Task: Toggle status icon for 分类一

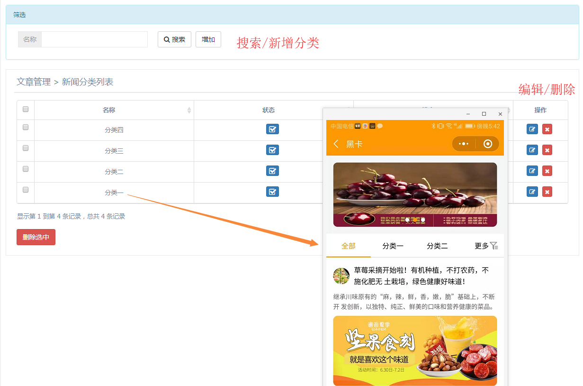Action: (x=272, y=192)
